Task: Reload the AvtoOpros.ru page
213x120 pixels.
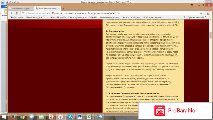Action: 23,13
